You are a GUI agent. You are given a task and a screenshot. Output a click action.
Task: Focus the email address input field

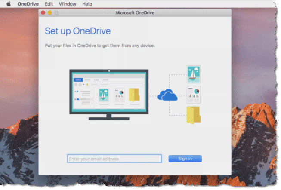point(114,159)
